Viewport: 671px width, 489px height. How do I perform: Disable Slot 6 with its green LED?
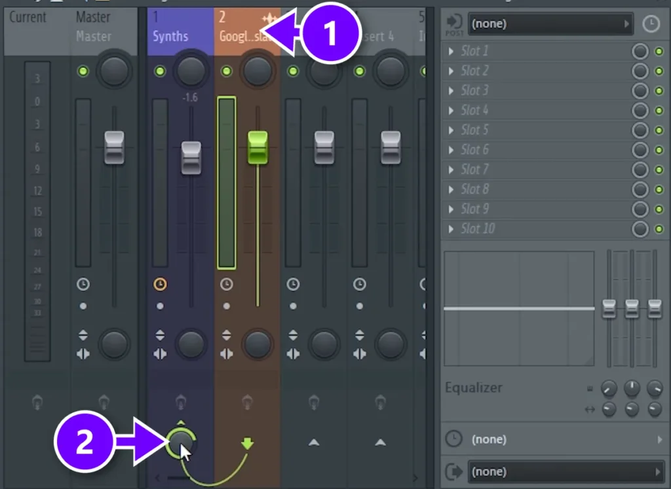pos(659,150)
